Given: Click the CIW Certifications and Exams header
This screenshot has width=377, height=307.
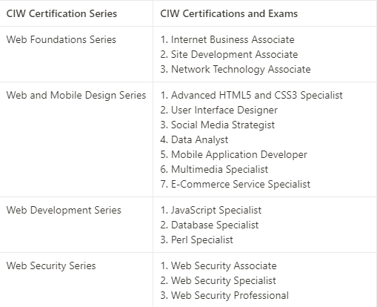Looking at the screenshot, I should coord(229,13).
